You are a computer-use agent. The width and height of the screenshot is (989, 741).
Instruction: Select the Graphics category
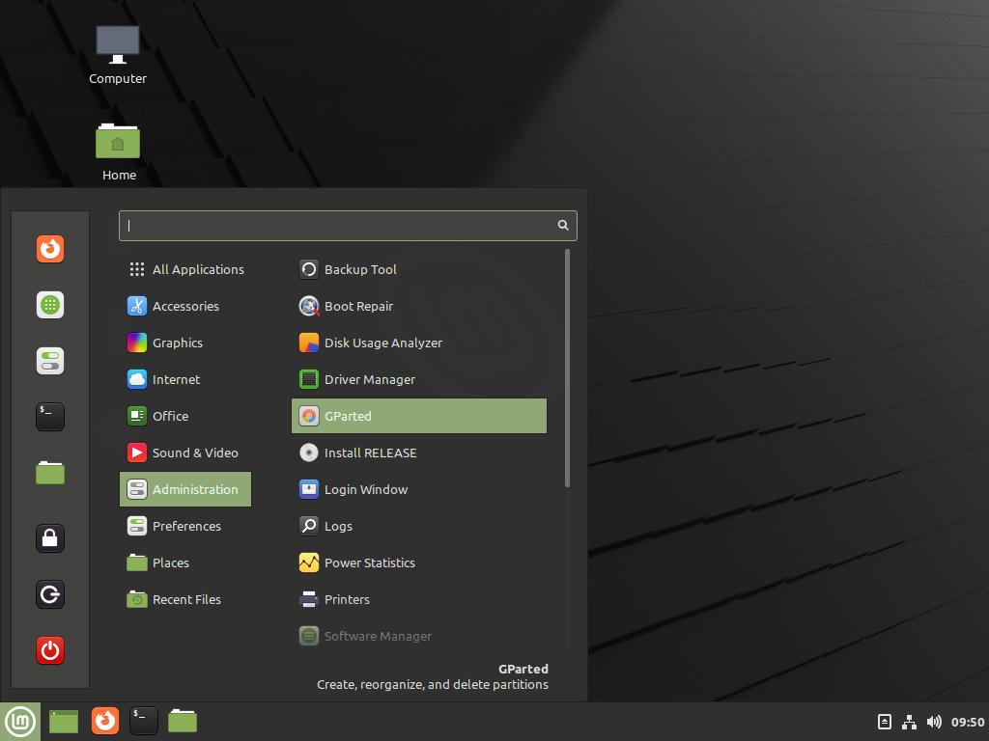(178, 343)
